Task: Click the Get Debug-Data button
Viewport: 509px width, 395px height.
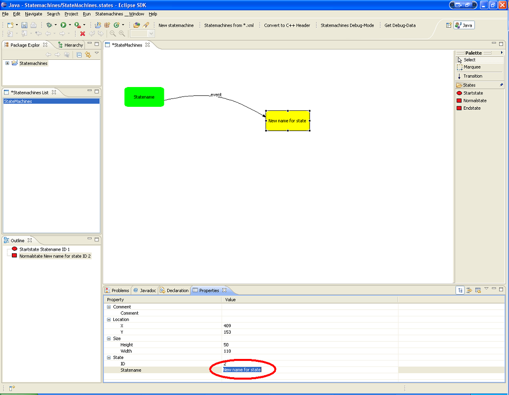Action: click(400, 25)
